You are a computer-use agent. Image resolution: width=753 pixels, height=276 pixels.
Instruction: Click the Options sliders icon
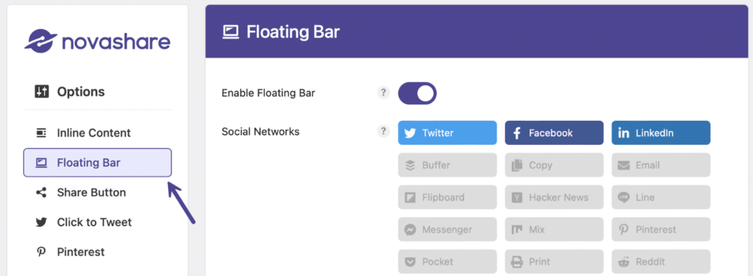pyautogui.click(x=42, y=91)
